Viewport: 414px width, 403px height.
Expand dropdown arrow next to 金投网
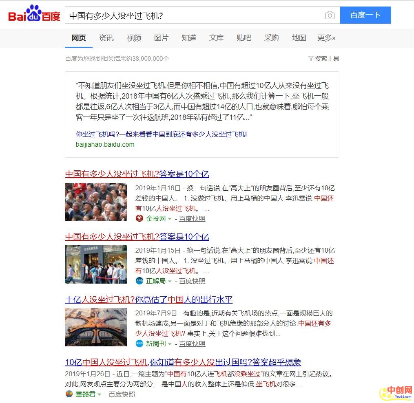[170, 219]
